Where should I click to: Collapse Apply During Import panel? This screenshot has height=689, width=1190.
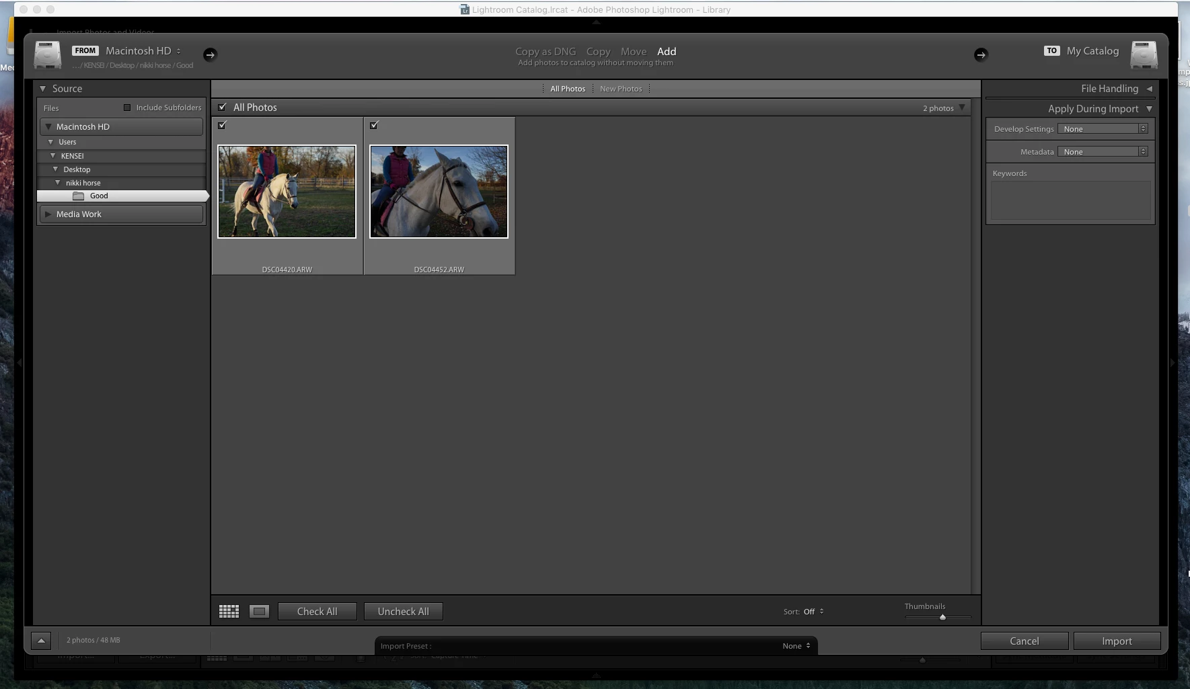point(1149,109)
